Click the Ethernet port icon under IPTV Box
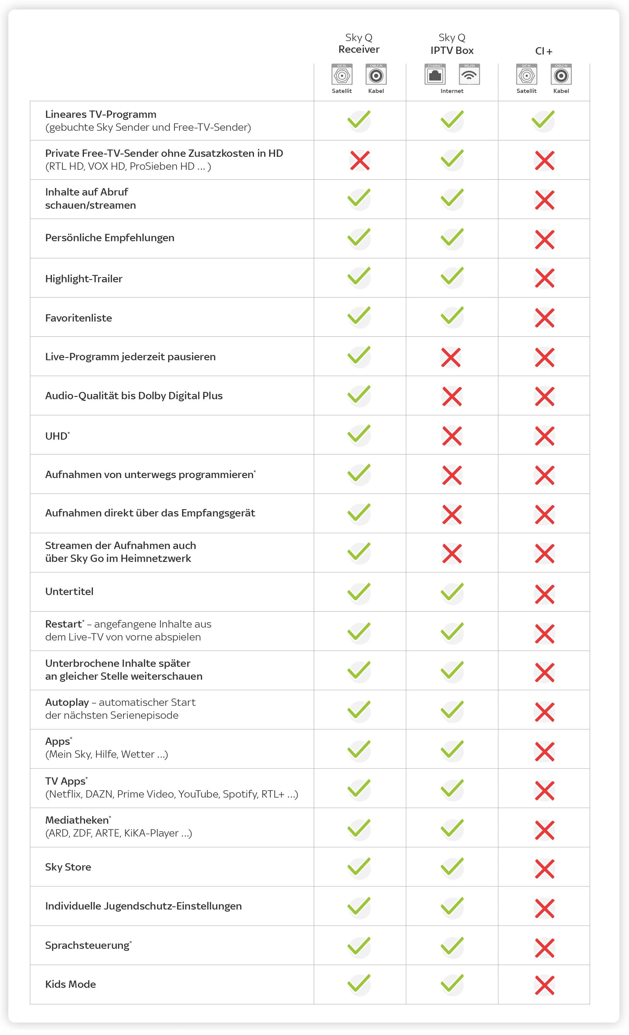629x1035 pixels. pos(435,75)
